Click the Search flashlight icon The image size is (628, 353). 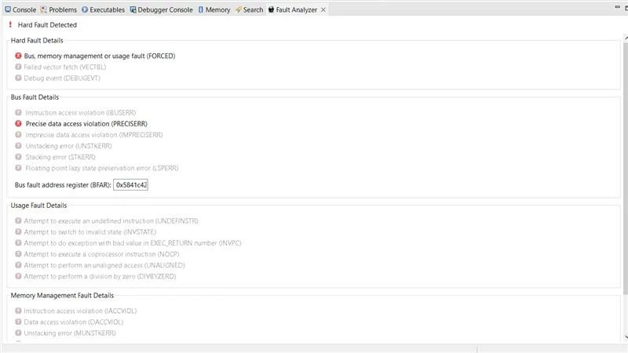pyautogui.click(x=239, y=9)
